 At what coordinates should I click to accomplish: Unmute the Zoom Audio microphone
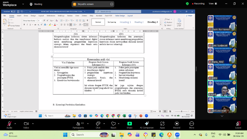tap(9, 124)
